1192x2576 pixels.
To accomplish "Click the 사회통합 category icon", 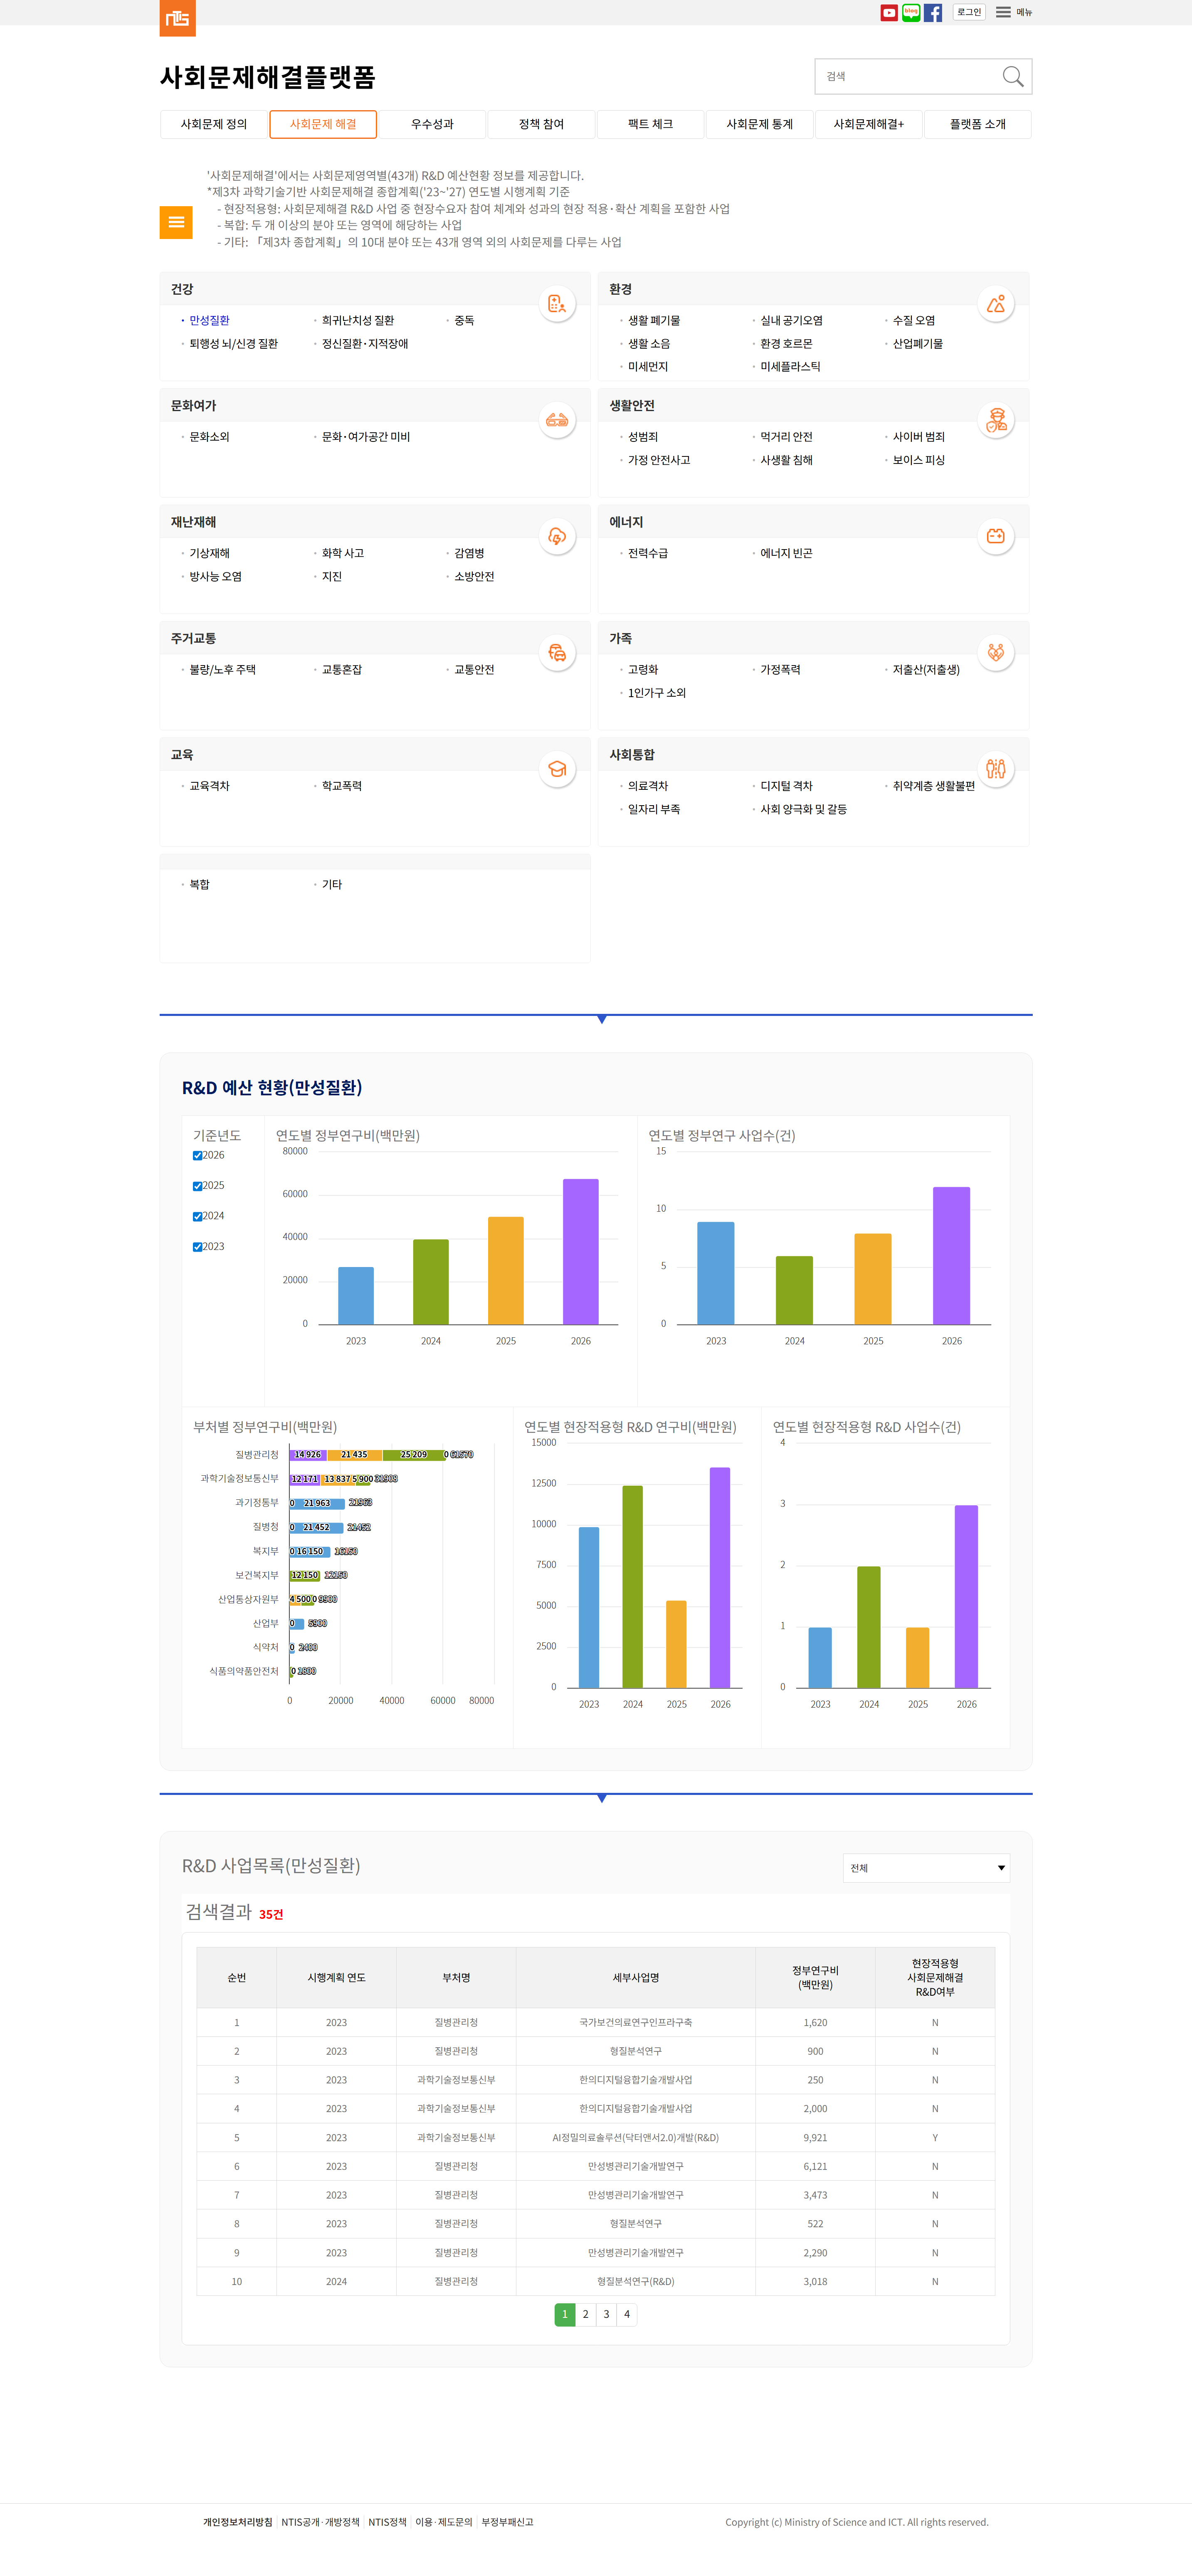I will [x=996, y=769].
